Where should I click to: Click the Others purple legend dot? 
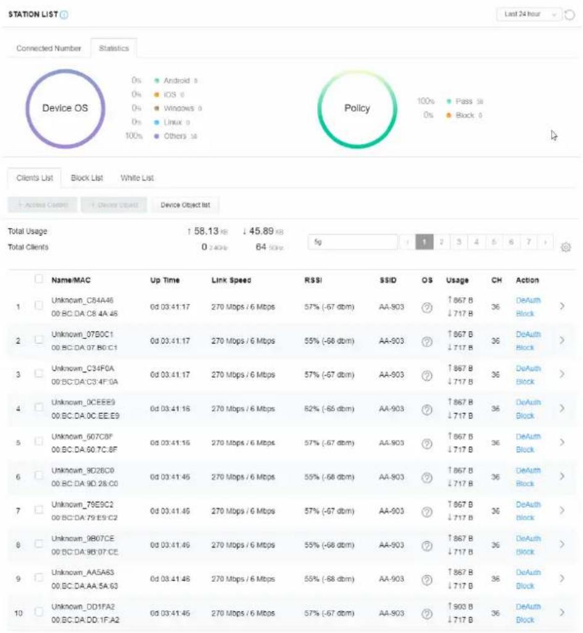click(157, 136)
